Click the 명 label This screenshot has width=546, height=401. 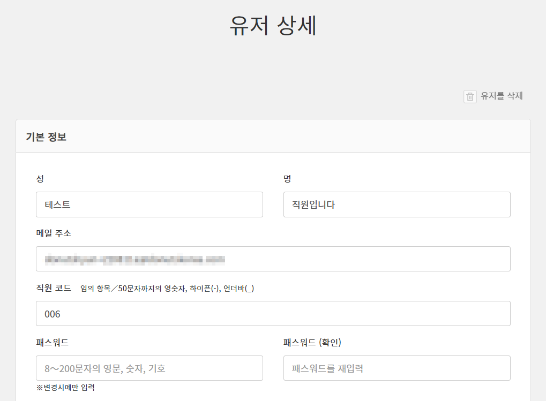pyautogui.click(x=287, y=179)
